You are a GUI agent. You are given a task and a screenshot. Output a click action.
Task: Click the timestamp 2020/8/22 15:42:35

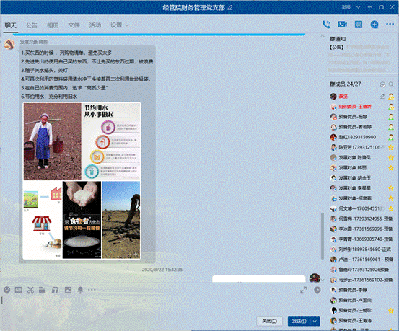pyautogui.click(x=162, y=270)
